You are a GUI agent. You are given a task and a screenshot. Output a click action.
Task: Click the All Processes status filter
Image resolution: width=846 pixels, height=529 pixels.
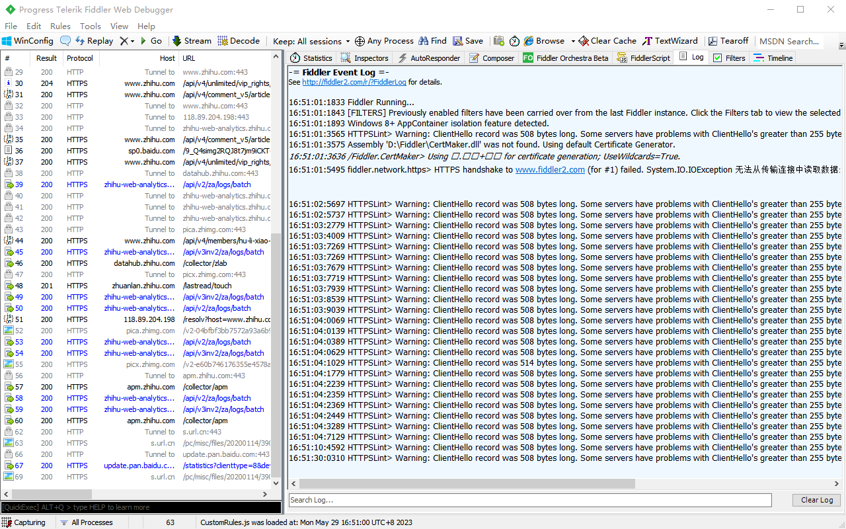coord(87,522)
